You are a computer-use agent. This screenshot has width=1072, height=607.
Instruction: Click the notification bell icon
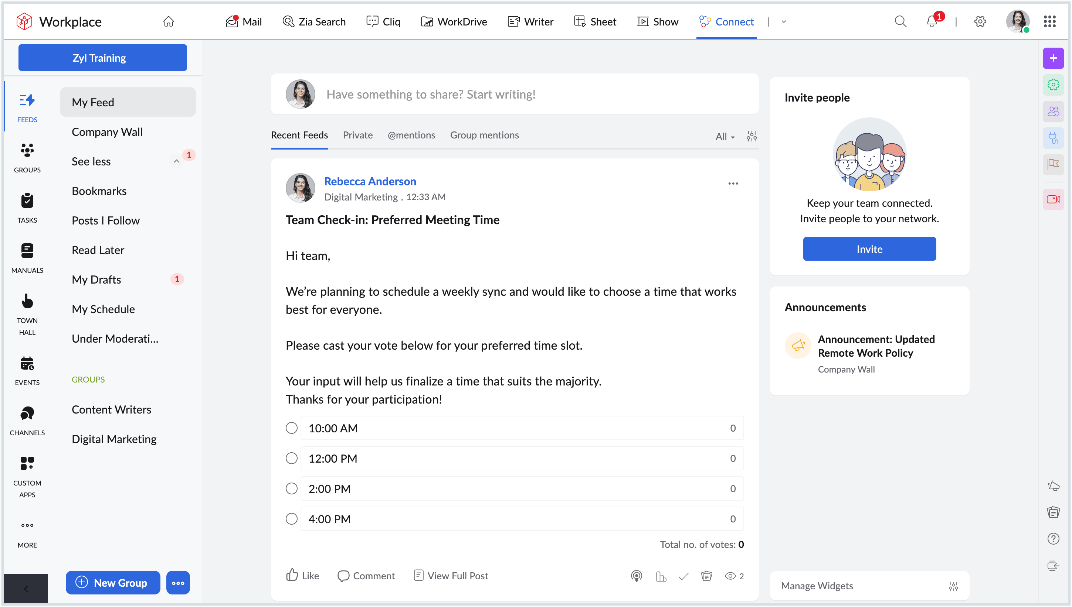pos(932,21)
